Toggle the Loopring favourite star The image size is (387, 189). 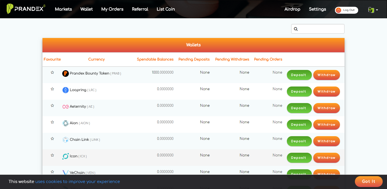pos(52,89)
